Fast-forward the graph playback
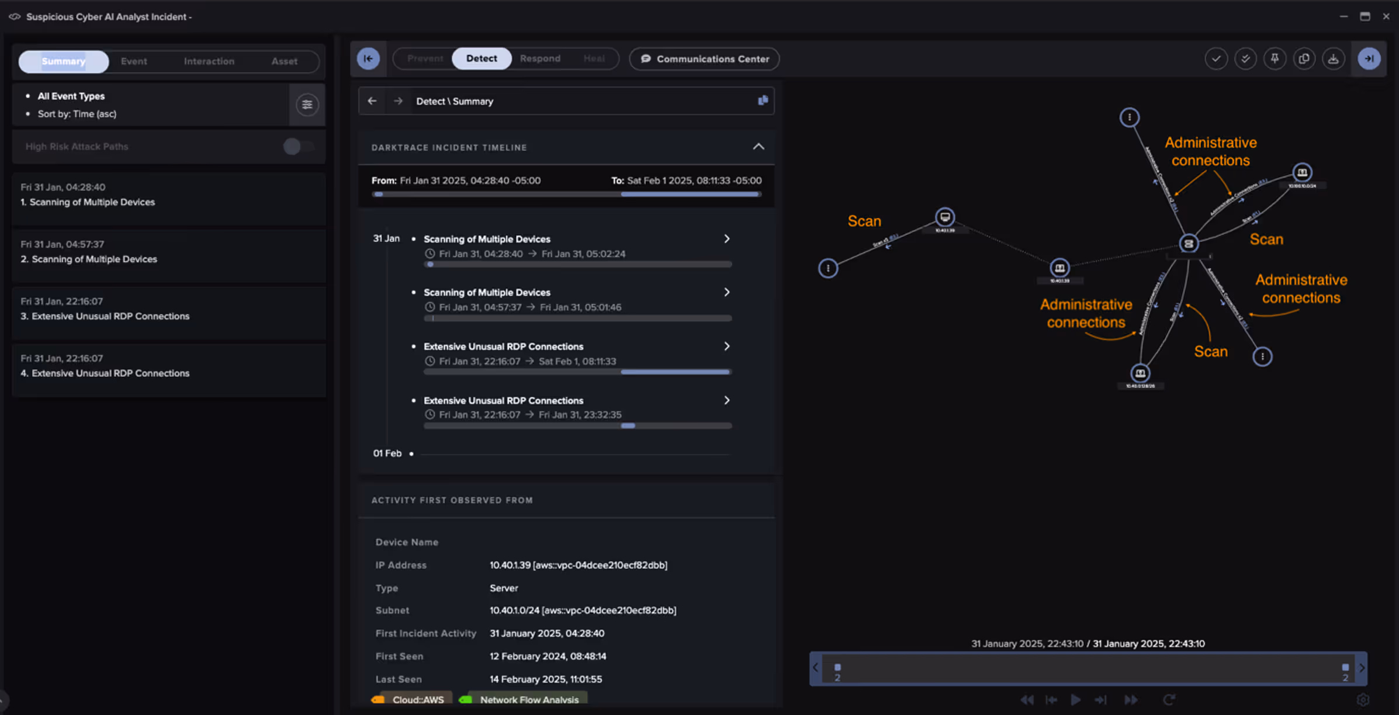The height and width of the screenshot is (715, 1399). (1131, 699)
